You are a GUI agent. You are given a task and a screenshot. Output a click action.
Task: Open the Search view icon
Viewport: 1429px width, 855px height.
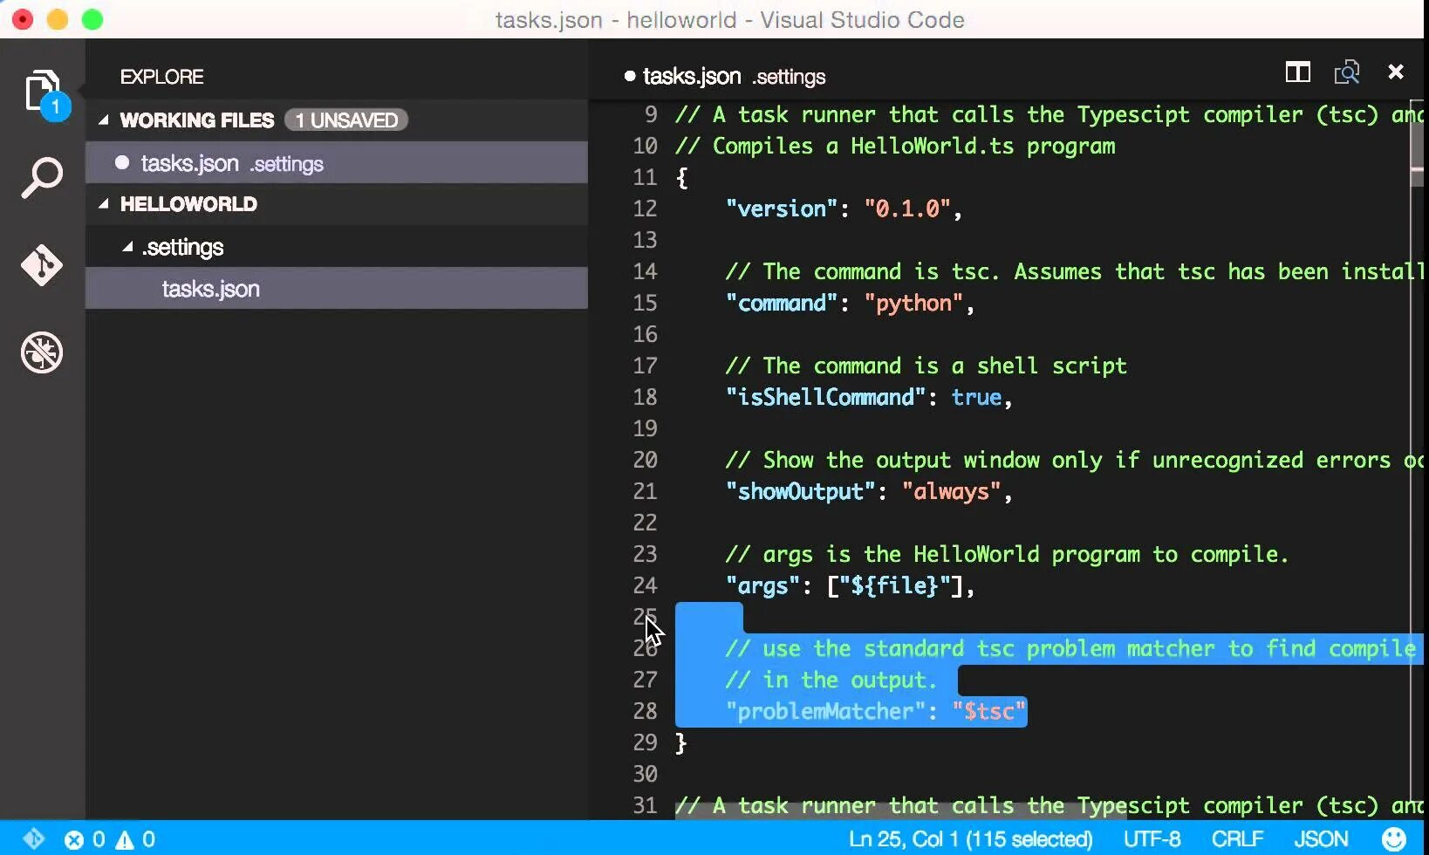point(42,179)
